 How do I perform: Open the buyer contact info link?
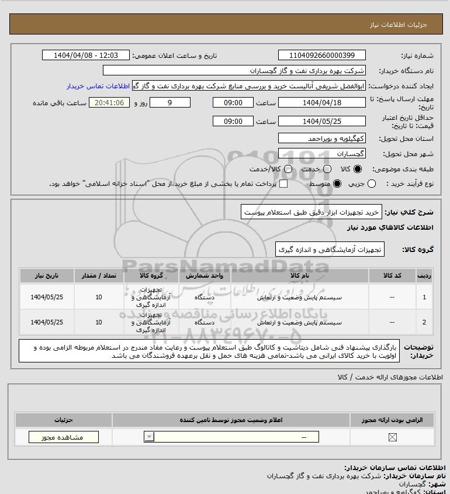point(98,86)
